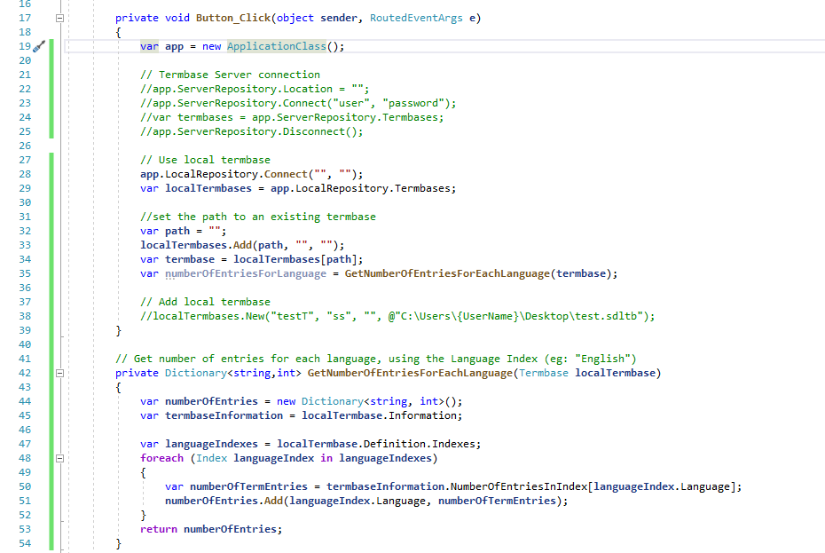Click NumberOfEntriesInIndex on line 50
825x553 pixels.
point(518,487)
